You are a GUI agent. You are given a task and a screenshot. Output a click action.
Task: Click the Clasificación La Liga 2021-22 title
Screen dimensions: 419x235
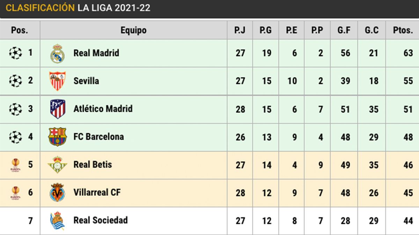pyautogui.click(x=78, y=8)
